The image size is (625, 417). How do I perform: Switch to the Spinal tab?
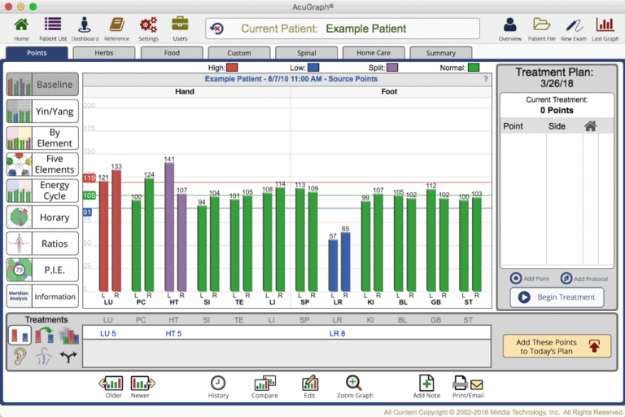(x=307, y=53)
